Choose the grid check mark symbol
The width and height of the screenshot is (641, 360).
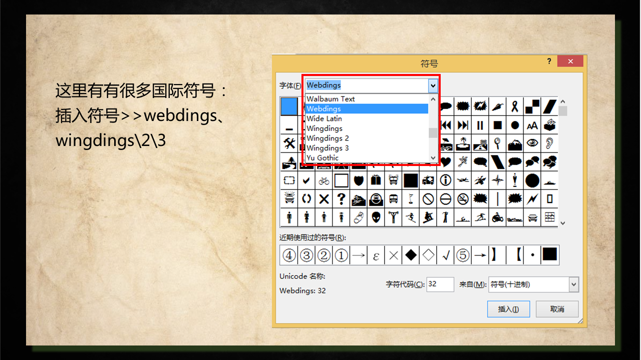(306, 180)
